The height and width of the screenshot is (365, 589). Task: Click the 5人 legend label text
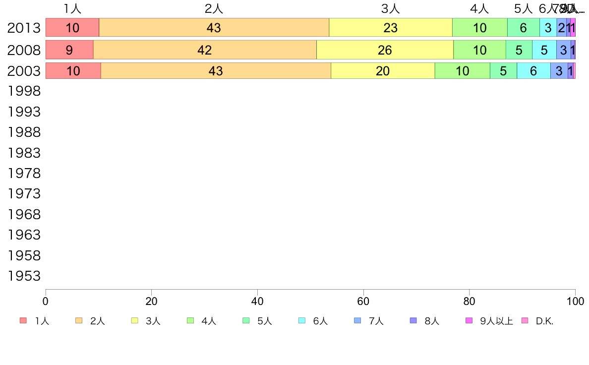tap(264, 321)
